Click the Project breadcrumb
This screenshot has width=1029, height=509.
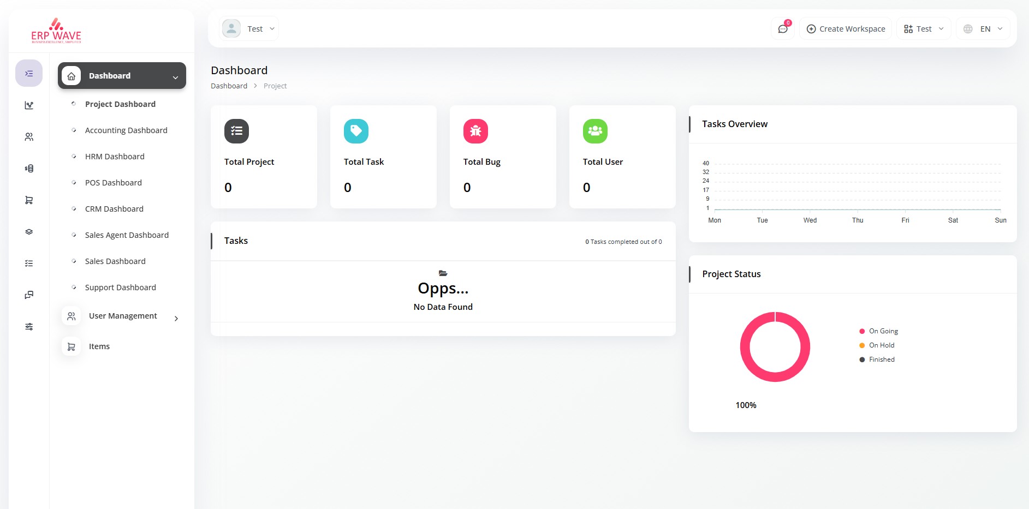coord(275,86)
